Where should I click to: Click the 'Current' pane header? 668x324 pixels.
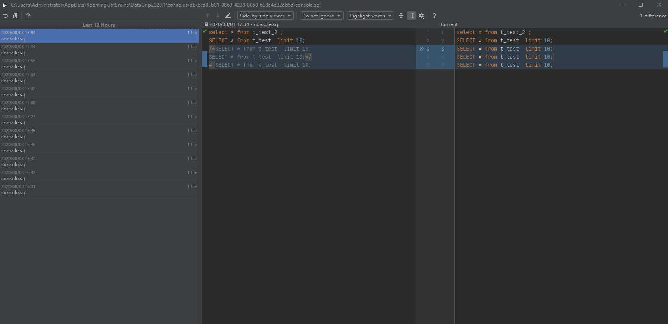pos(449,24)
